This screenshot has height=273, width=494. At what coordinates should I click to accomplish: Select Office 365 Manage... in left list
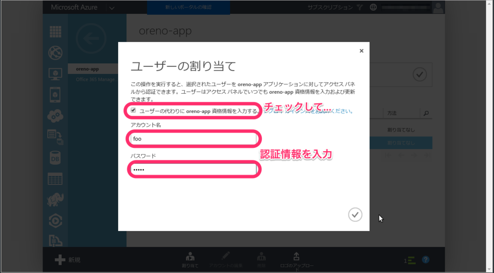[96, 80]
